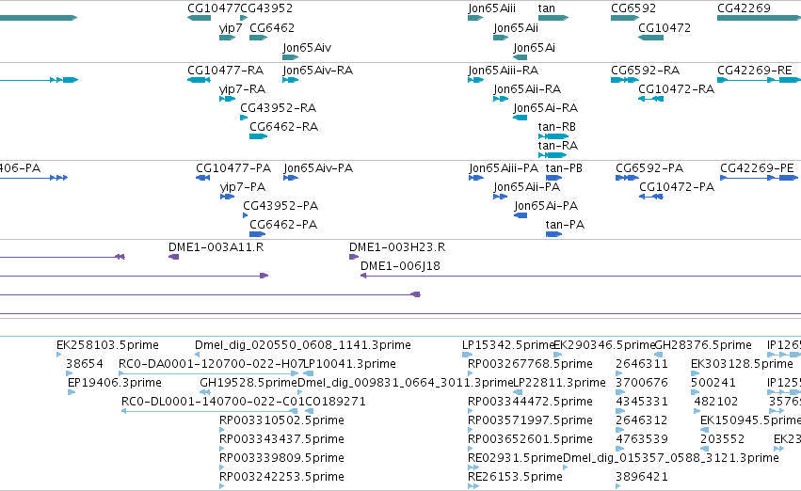Select the CG10477 gene label
This screenshot has height=491, width=801.
click(x=214, y=8)
